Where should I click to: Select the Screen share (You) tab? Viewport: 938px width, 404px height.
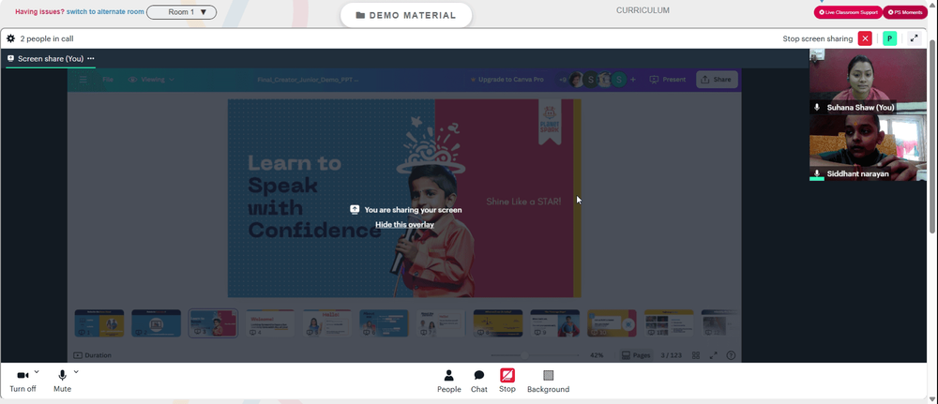pyautogui.click(x=51, y=58)
